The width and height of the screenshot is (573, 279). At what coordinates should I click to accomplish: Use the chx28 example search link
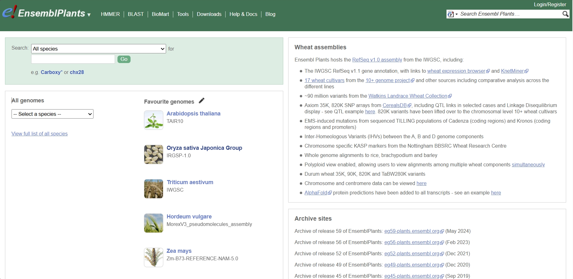77,72
